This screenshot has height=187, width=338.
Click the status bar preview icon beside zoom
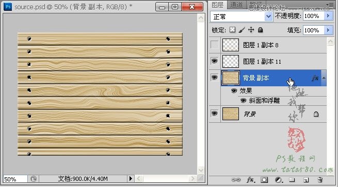(33, 179)
